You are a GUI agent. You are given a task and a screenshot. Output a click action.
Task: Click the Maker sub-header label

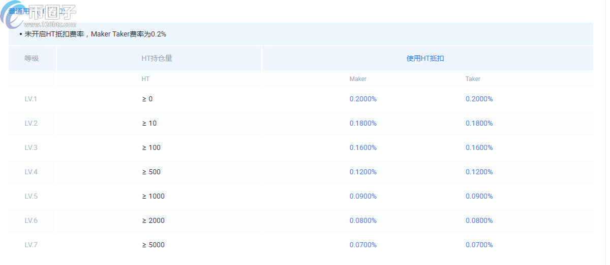point(358,79)
